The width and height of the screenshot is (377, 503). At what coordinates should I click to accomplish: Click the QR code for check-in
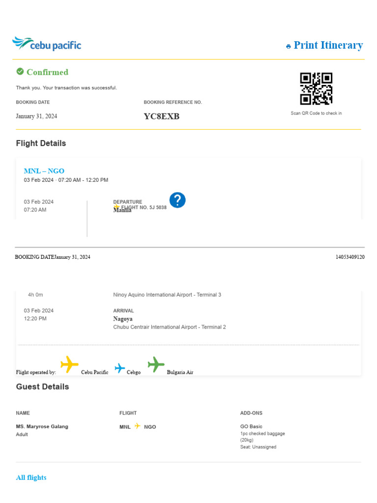(x=316, y=88)
